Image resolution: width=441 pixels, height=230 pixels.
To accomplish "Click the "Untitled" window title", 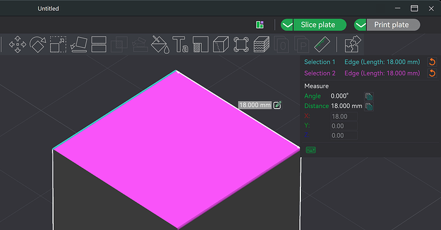I will [49, 9].
